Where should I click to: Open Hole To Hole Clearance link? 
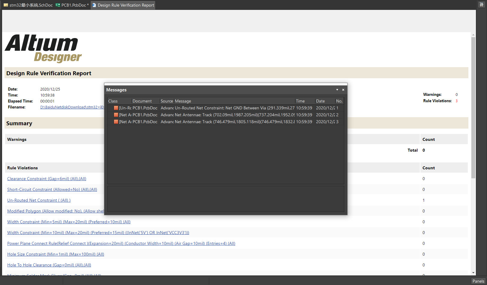[49, 265]
